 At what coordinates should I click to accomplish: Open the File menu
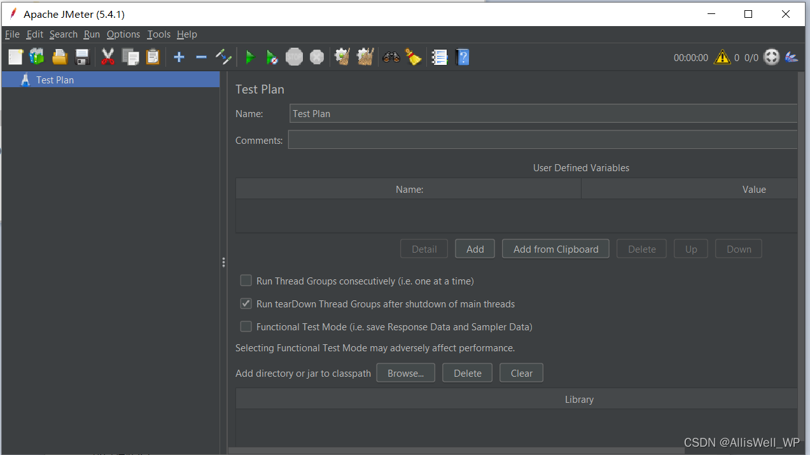(x=12, y=34)
